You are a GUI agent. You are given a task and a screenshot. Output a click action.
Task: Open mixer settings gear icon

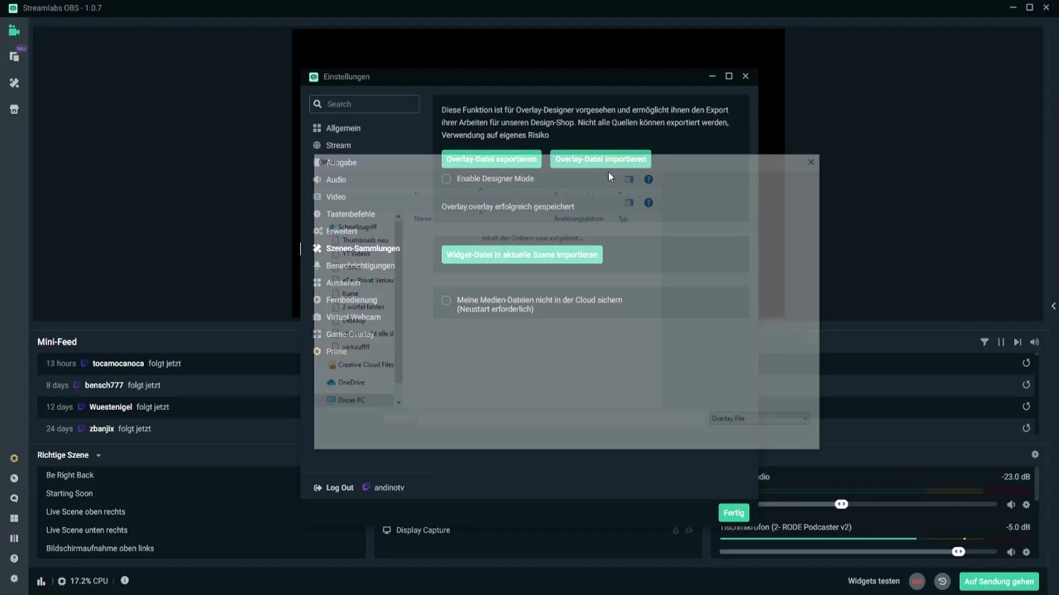tap(1035, 455)
